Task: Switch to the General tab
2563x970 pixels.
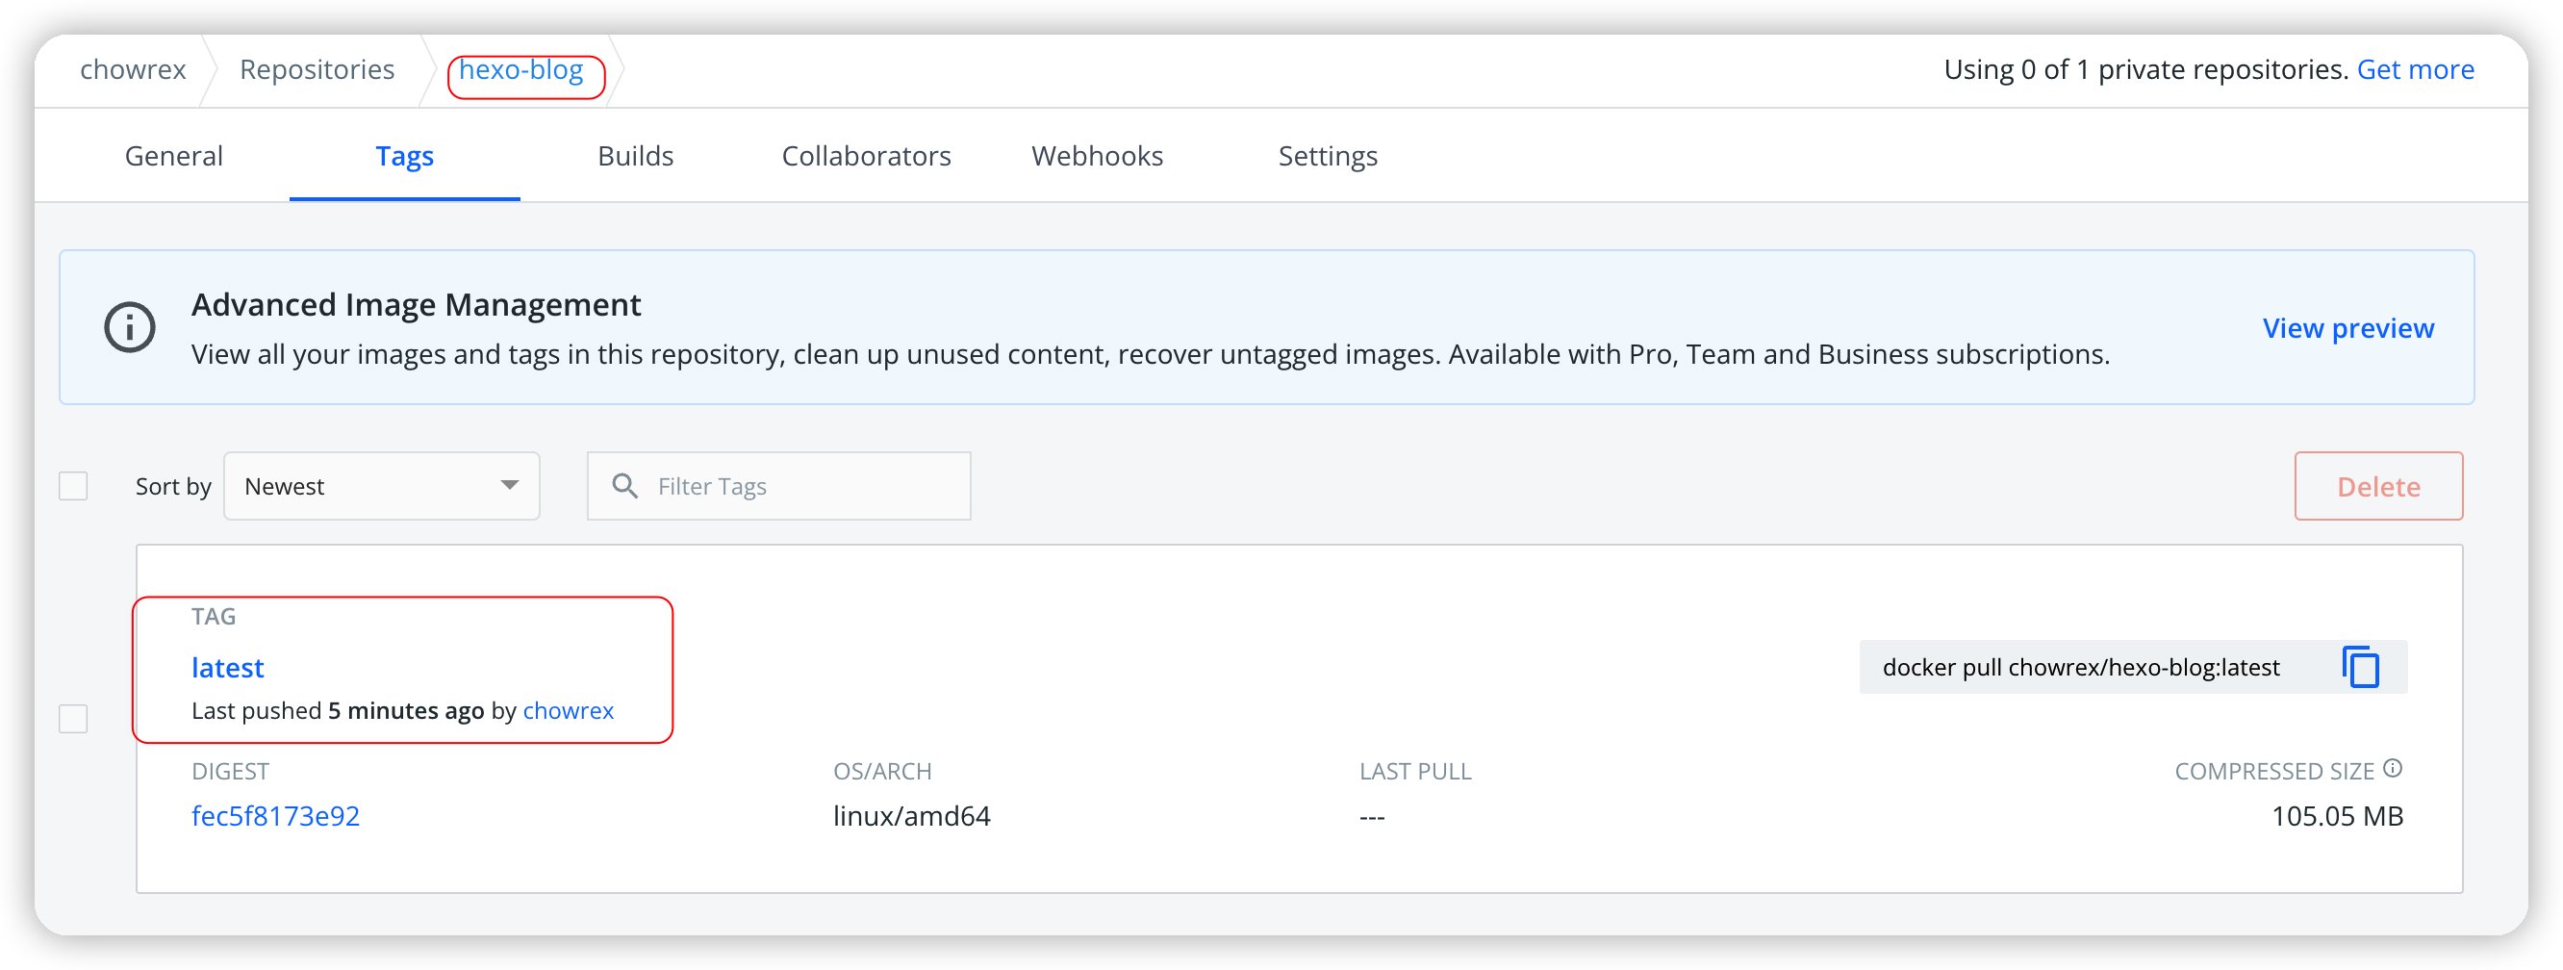Action: coord(173,156)
